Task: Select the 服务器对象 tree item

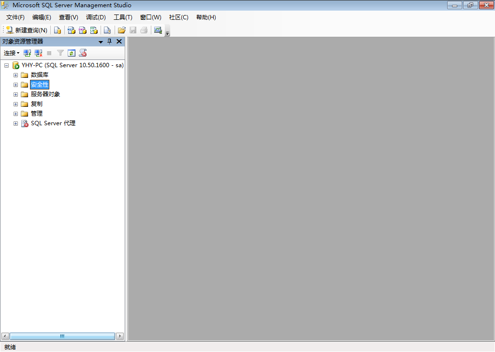Action: pyautogui.click(x=45, y=94)
